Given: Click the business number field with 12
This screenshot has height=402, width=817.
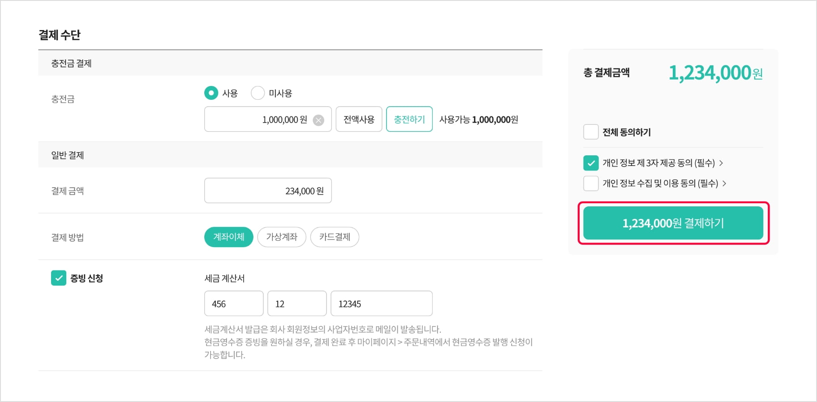Looking at the screenshot, I should pos(297,304).
